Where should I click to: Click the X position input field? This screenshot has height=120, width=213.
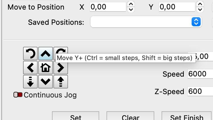point(108,7)
